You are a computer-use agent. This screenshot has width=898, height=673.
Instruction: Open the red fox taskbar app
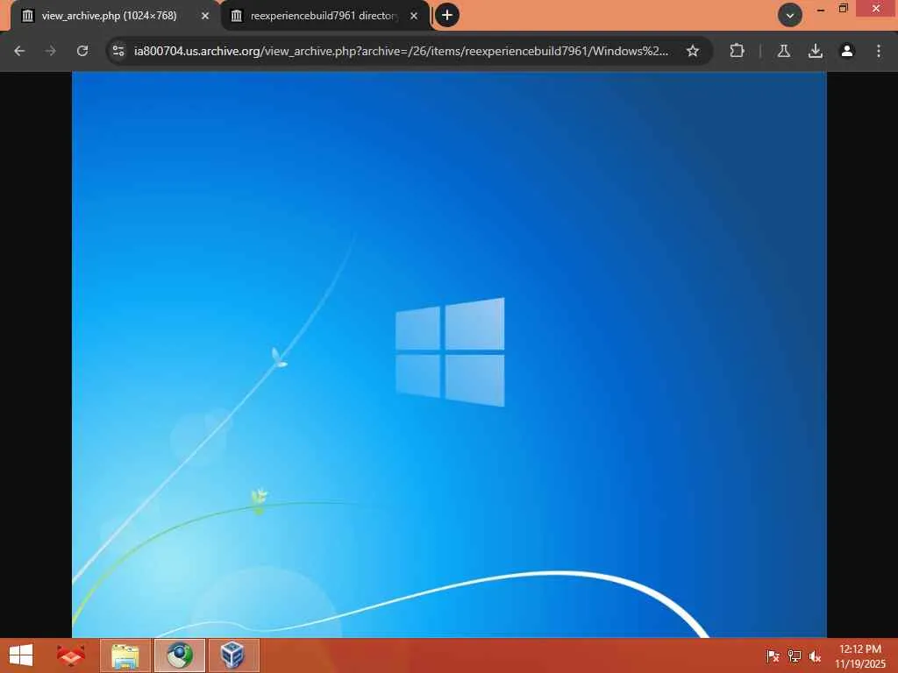click(71, 655)
